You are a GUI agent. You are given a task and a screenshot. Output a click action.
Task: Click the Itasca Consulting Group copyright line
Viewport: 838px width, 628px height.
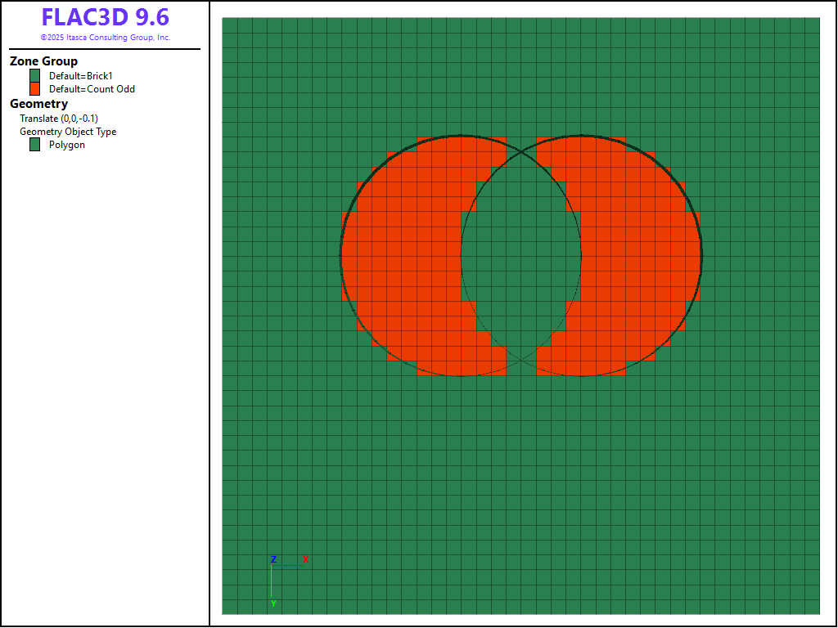tap(106, 38)
